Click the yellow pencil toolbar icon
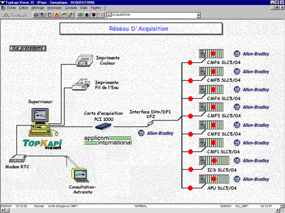The height and width of the screenshot is (213, 285). pyautogui.click(x=71, y=15)
